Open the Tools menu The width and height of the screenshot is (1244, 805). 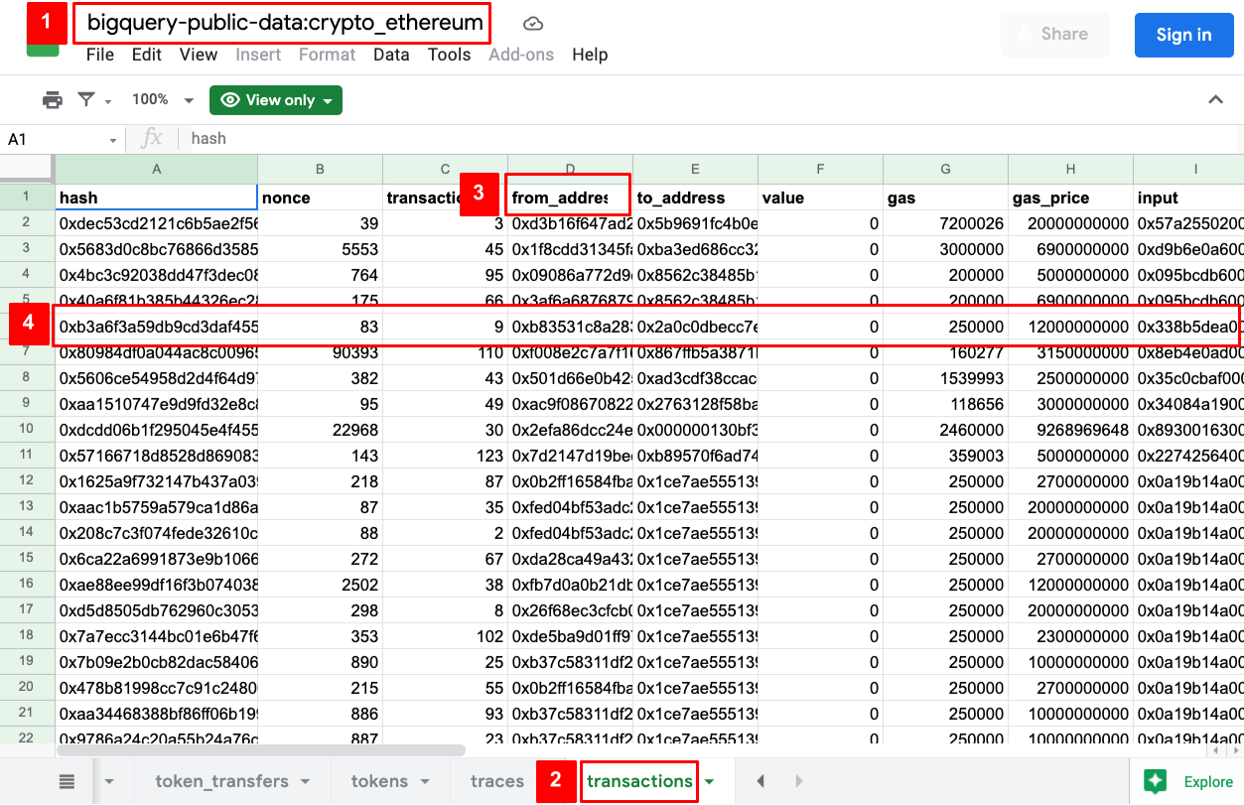tap(449, 55)
